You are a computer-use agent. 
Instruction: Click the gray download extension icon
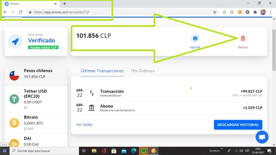(x=248, y=12)
